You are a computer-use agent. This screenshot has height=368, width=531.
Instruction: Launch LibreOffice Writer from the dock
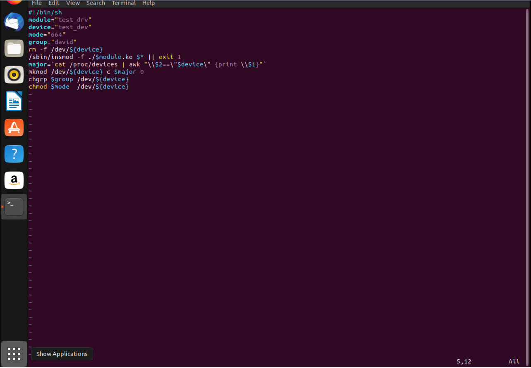[x=14, y=101]
